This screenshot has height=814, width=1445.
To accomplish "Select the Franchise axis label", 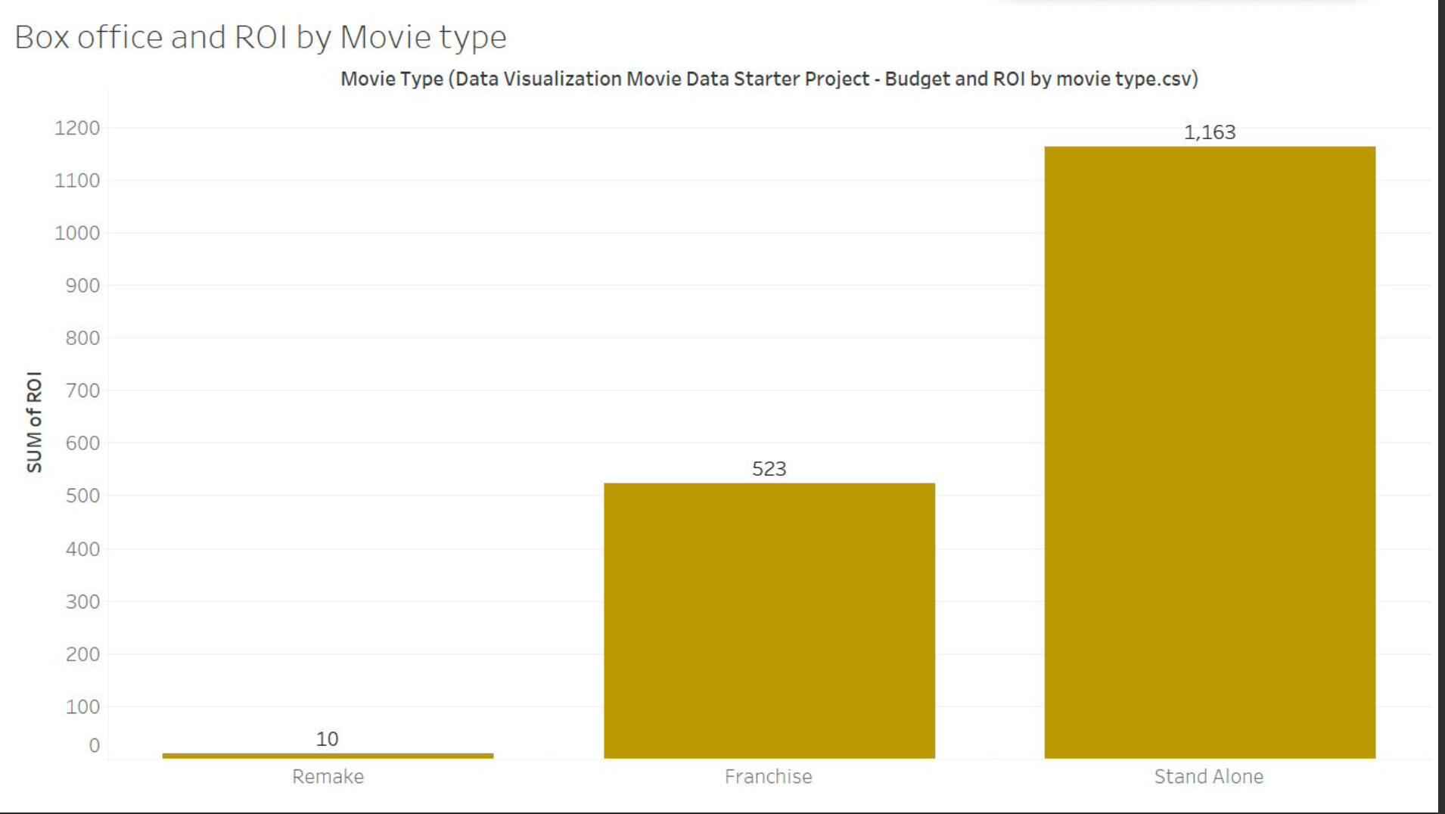I will pos(768,777).
